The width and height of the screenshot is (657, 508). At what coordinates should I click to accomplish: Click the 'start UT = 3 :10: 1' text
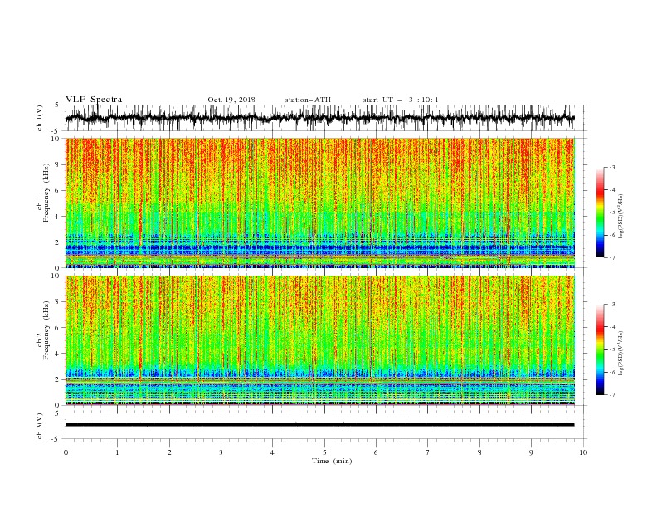coord(401,100)
